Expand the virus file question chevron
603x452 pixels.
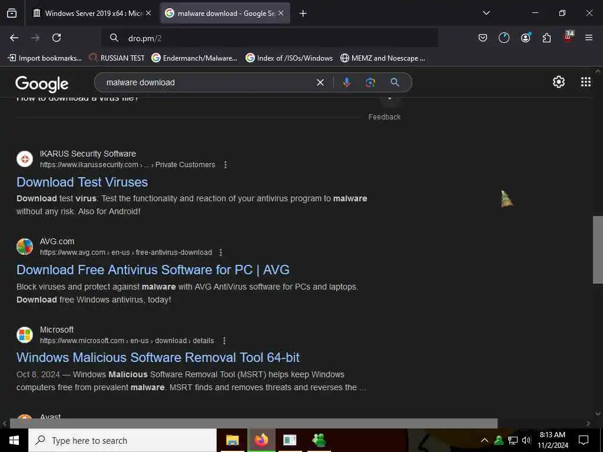pos(390,98)
